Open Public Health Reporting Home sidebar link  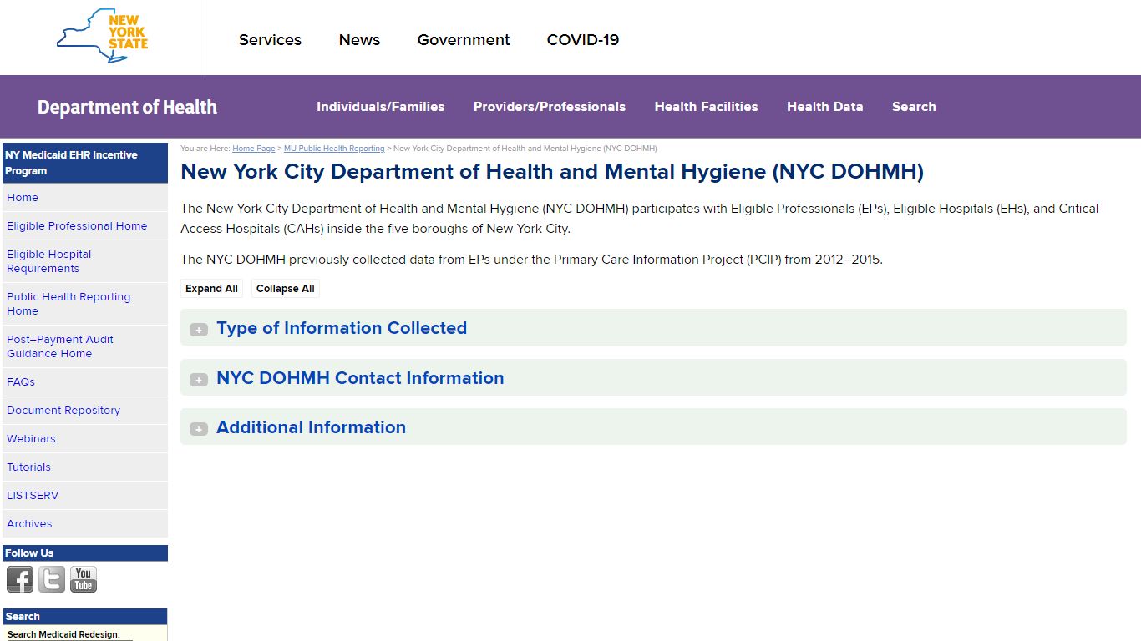[x=68, y=304]
